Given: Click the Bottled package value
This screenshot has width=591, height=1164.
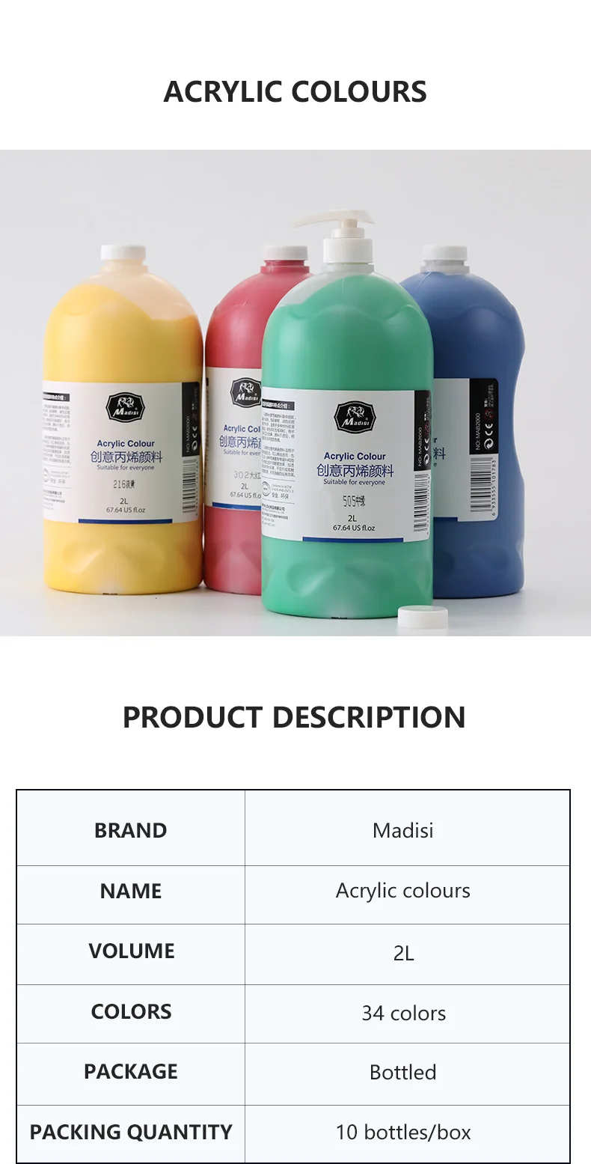Looking at the screenshot, I should [x=403, y=1072].
